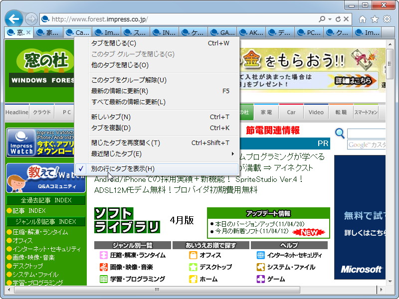The image size is (399, 299).
Task: Click the ホーム category icon
Action: [193, 279]
